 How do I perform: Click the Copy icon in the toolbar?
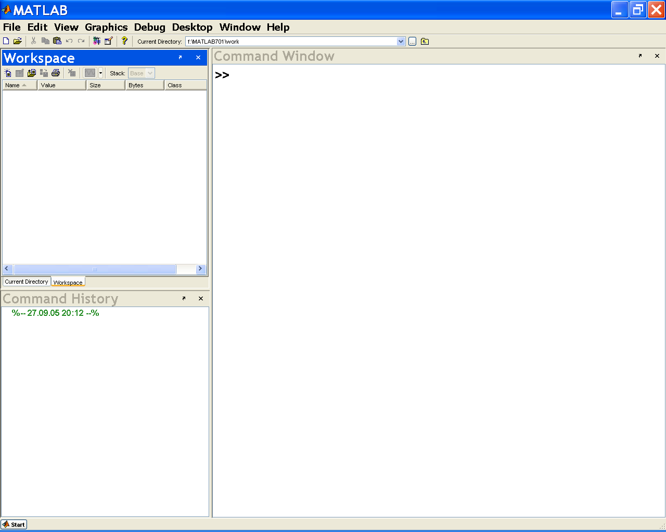tap(45, 41)
